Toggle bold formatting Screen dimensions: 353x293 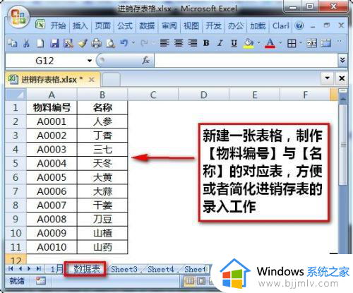pos(206,43)
